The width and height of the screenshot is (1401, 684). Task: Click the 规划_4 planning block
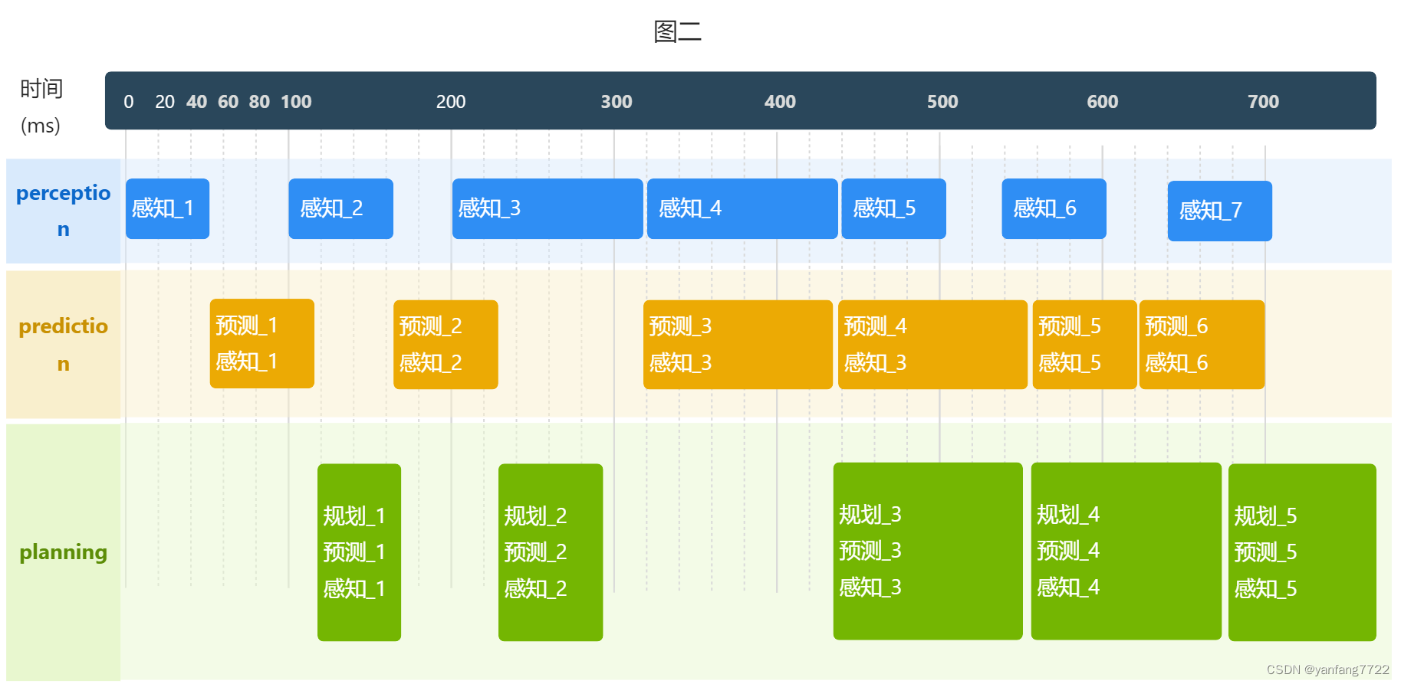(x=1126, y=551)
